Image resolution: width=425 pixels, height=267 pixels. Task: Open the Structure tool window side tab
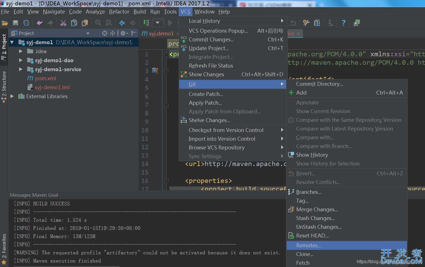(4, 87)
